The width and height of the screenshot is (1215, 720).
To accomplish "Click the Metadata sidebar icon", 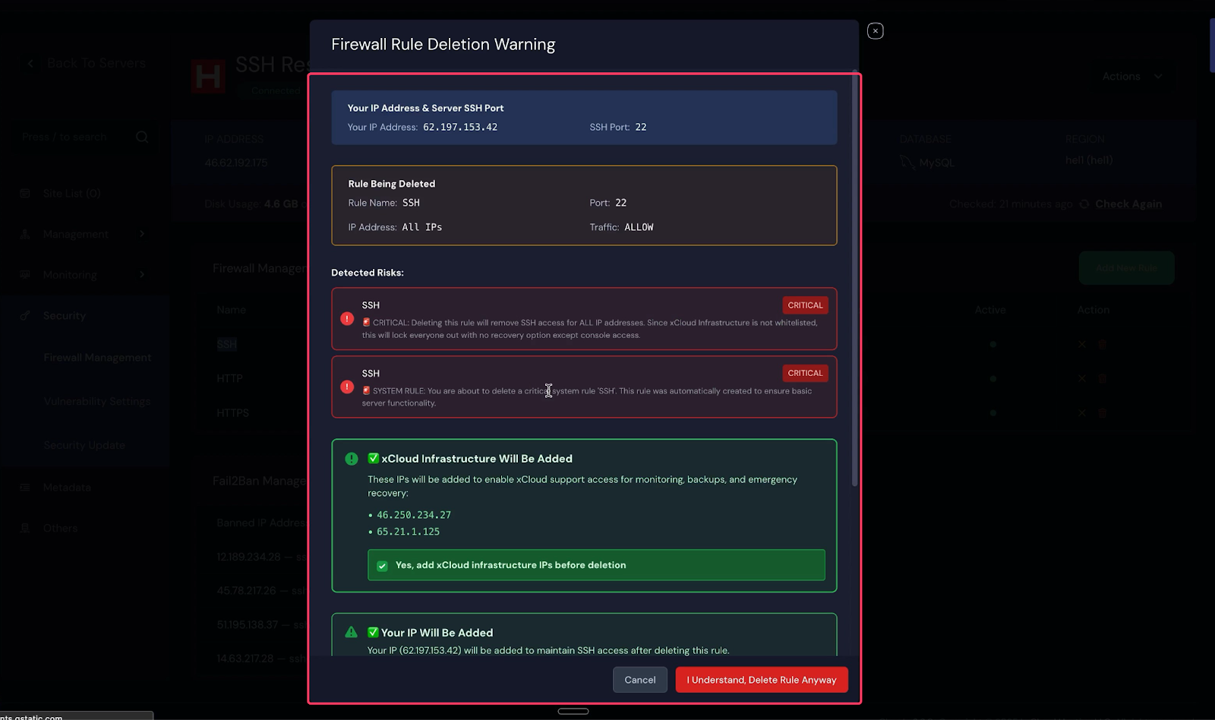I will point(25,488).
